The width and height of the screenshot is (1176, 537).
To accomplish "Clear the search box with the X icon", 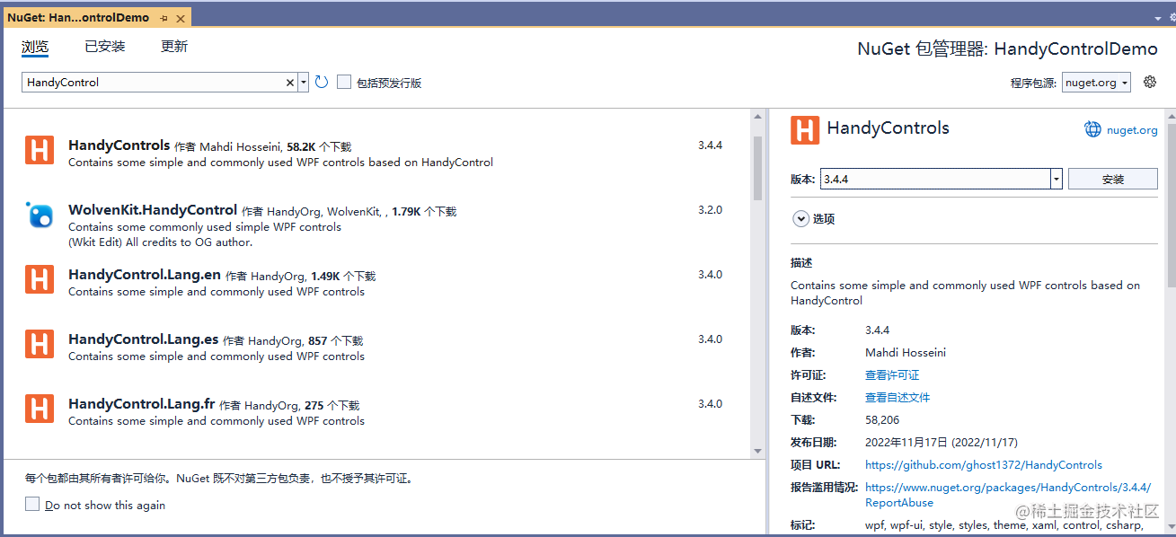I will point(289,81).
